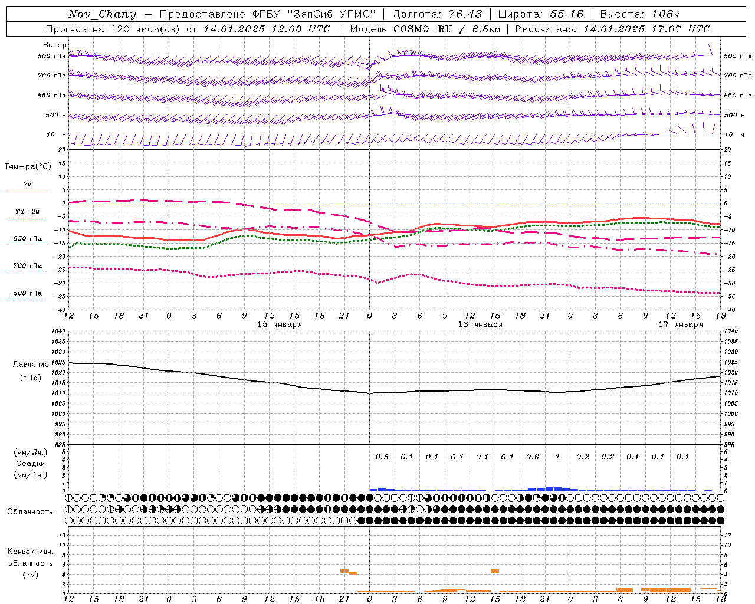Click the Облачность cloud cover label
The height and width of the screenshot is (604, 755).
click(30, 512)
